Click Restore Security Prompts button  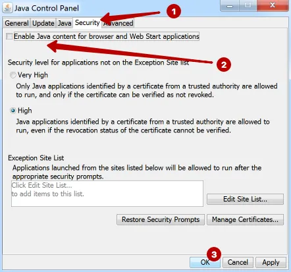(161, 219)
